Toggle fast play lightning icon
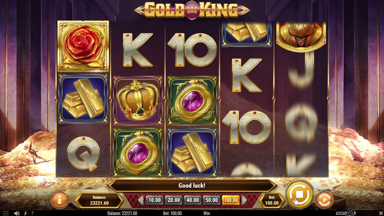 pos(25,213)
